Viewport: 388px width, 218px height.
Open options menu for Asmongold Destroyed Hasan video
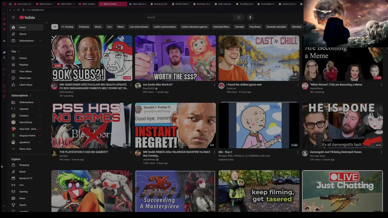[381, 152]
